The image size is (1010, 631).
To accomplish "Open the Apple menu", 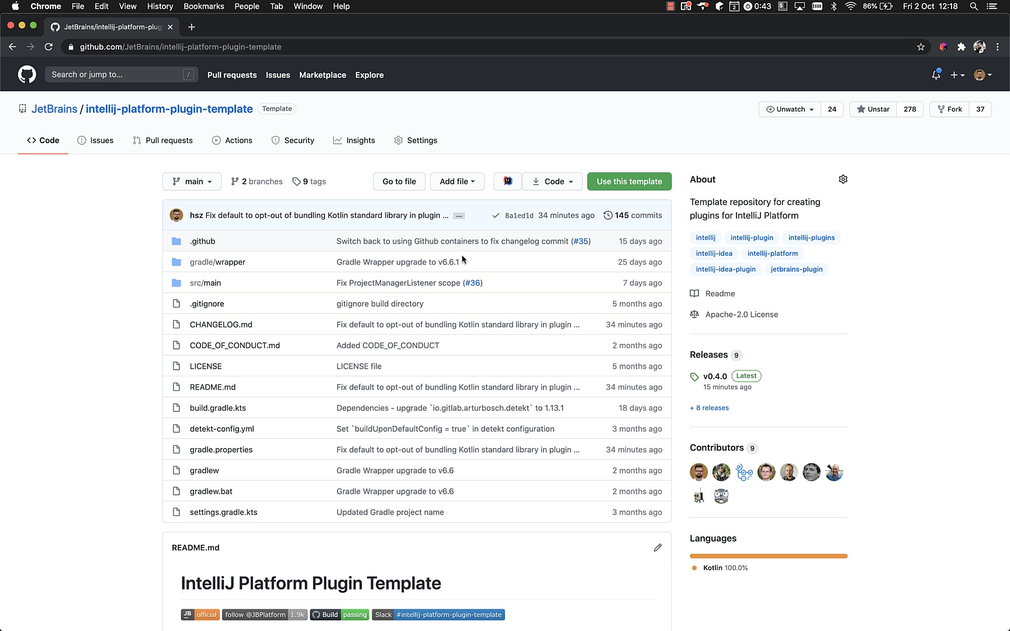I will pyautogui.click(x=15, y=6).
